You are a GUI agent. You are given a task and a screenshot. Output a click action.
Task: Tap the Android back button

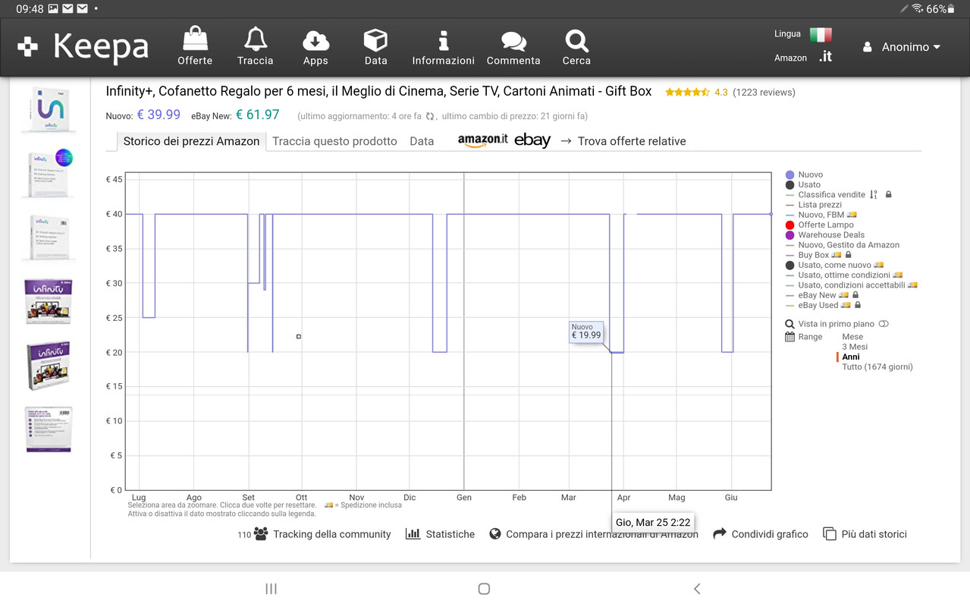tap(697, 589)
